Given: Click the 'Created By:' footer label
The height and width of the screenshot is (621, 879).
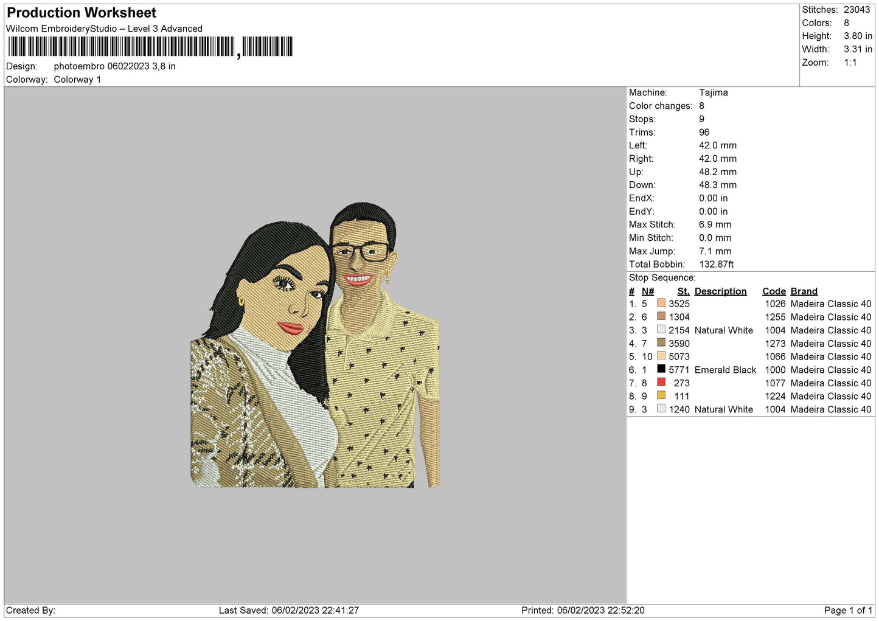Looking at the screenshot, I should 30,610.
